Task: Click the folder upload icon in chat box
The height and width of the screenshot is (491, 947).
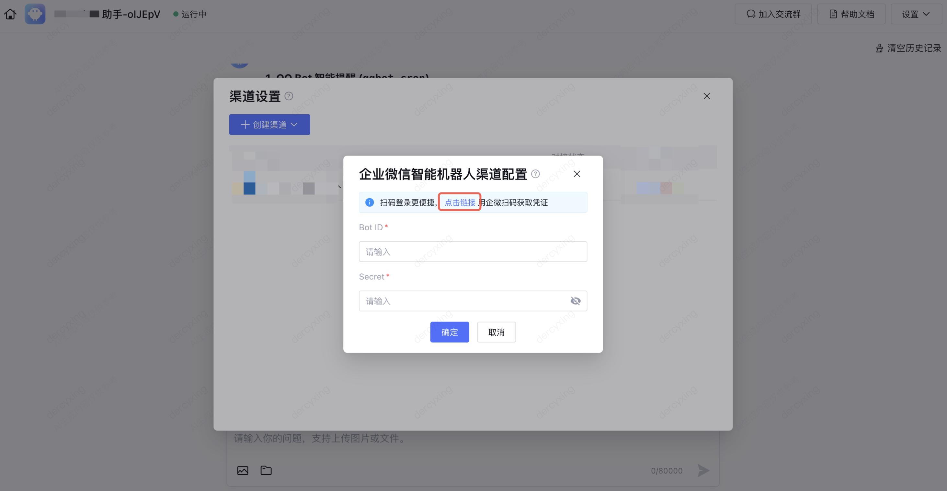Action: coord(266,470)
